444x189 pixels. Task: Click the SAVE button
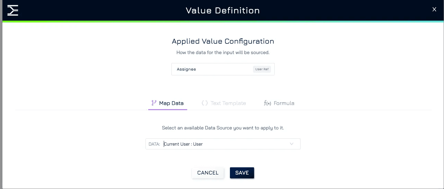(x=242, y=173)
